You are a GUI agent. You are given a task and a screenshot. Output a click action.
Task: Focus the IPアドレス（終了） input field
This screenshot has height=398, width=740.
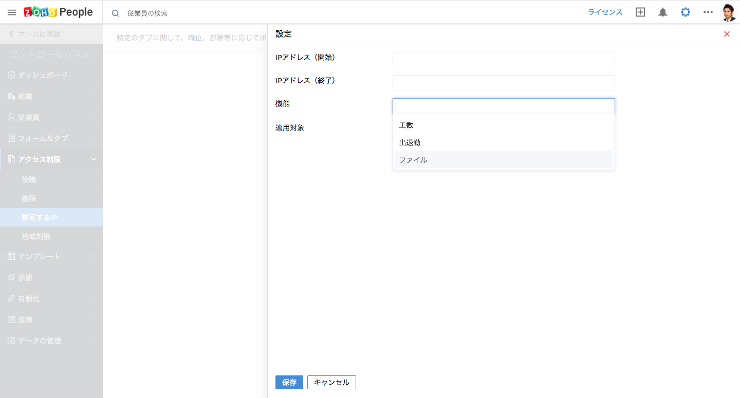pyautogui.click(x=504, y=83)
